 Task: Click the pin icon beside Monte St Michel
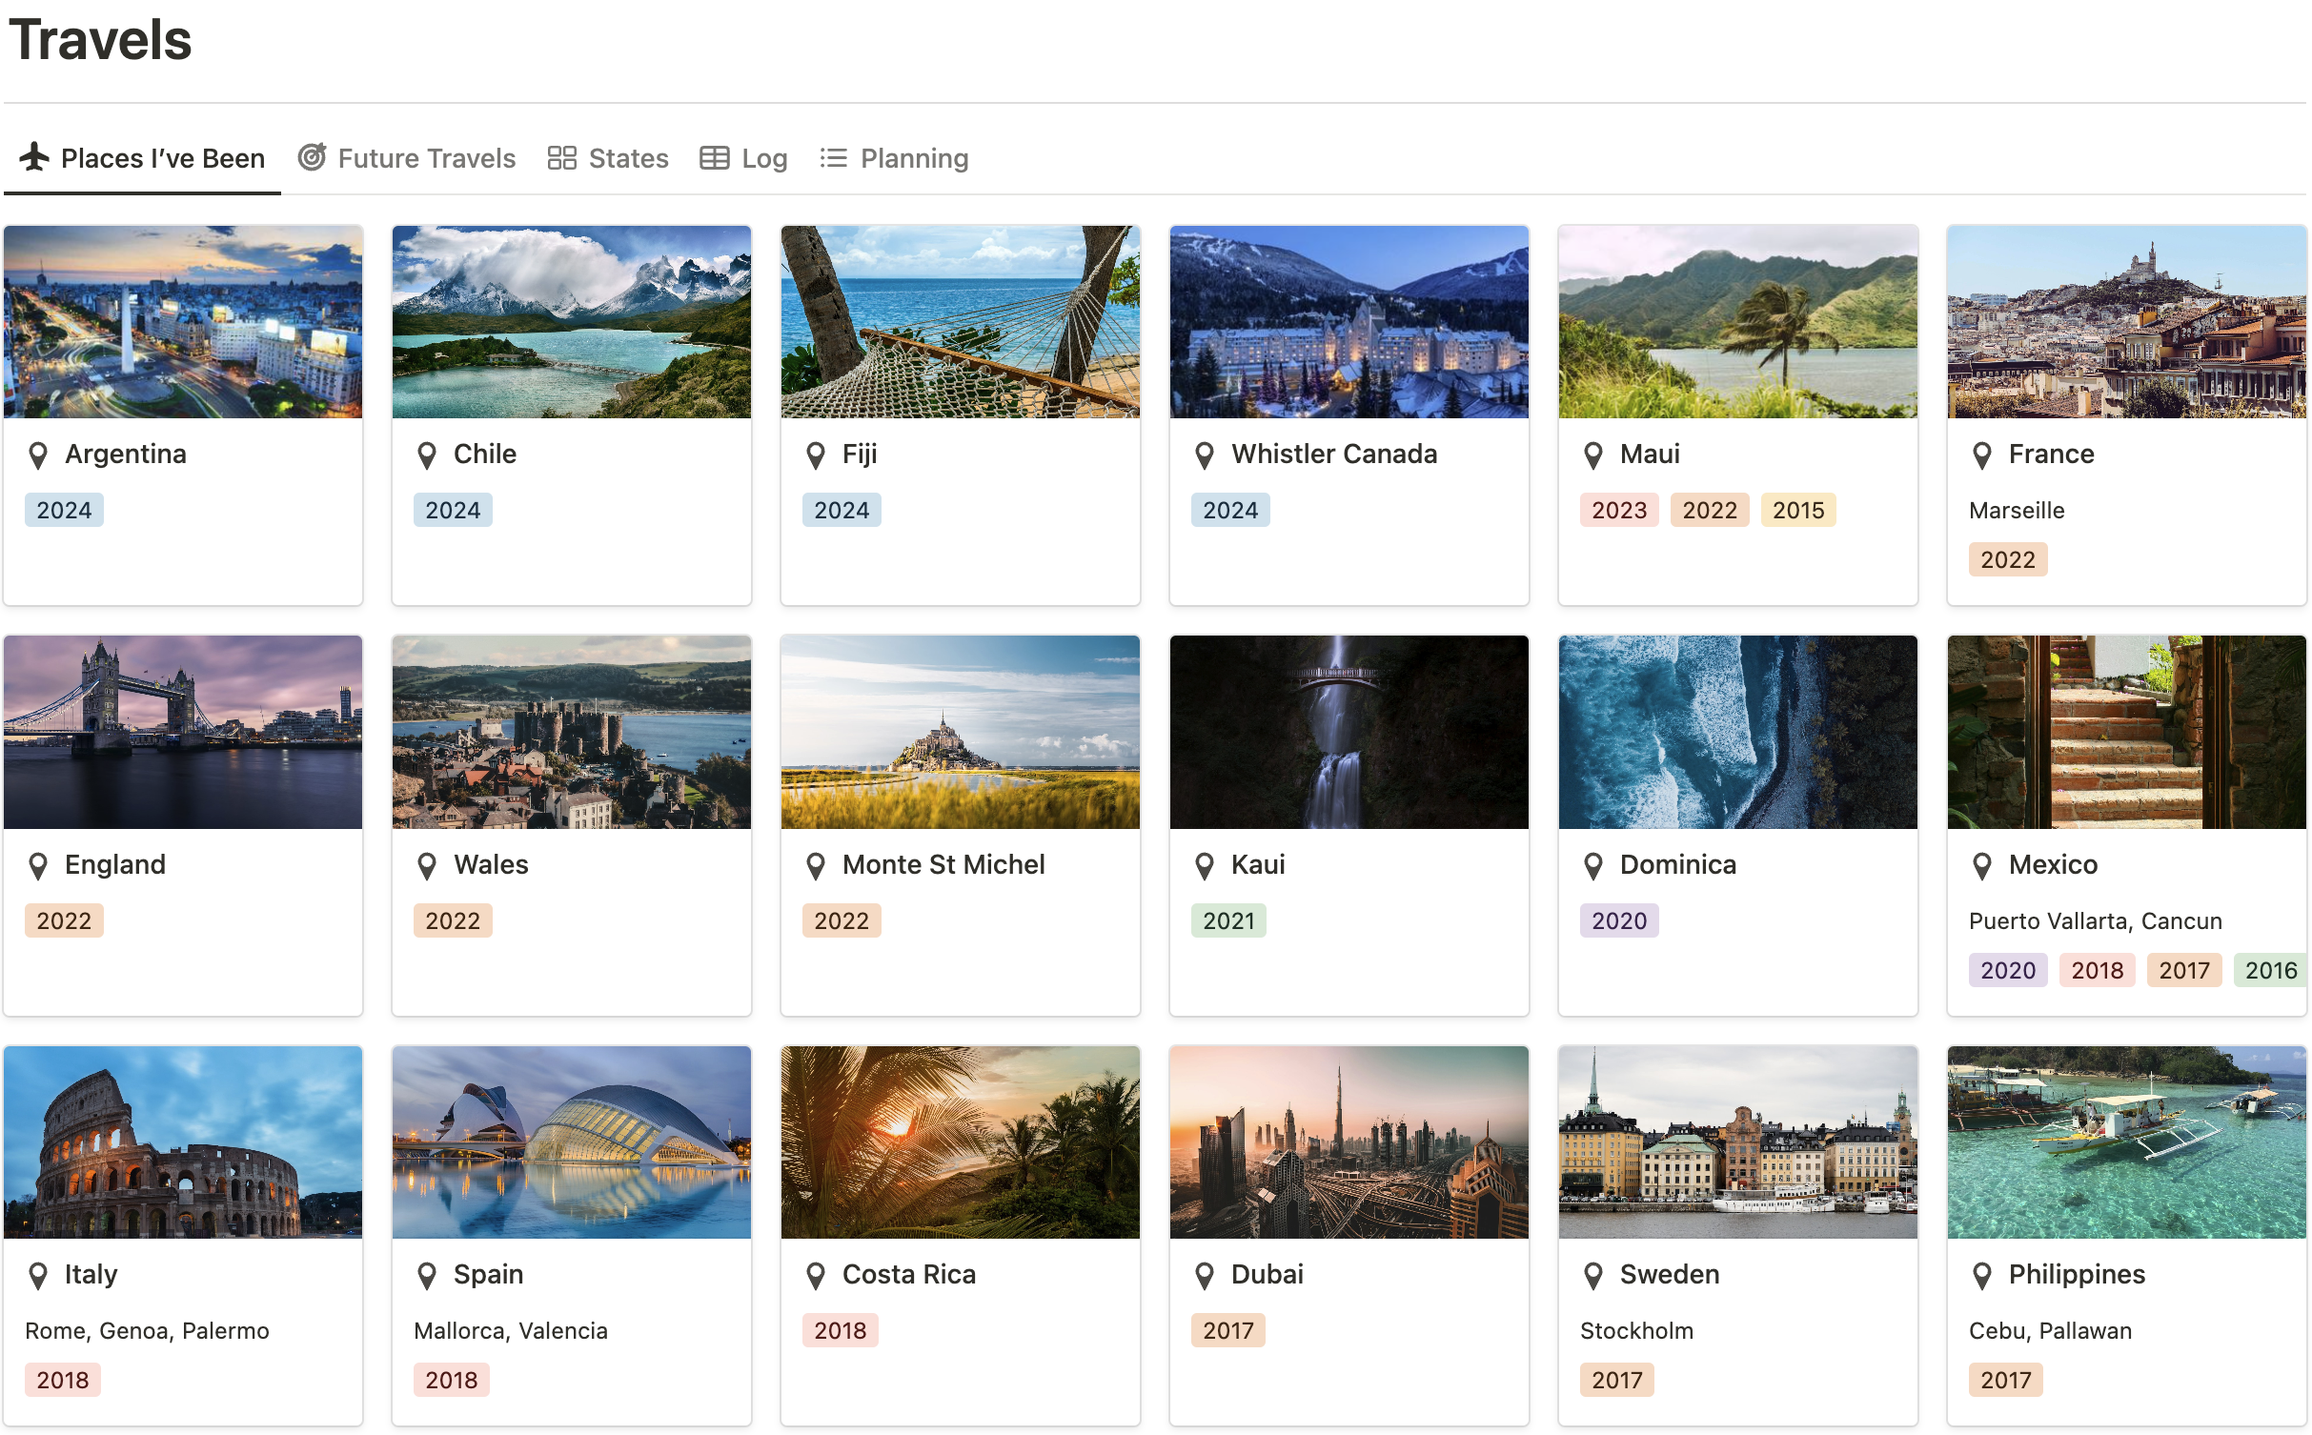[x=816, y=866]
